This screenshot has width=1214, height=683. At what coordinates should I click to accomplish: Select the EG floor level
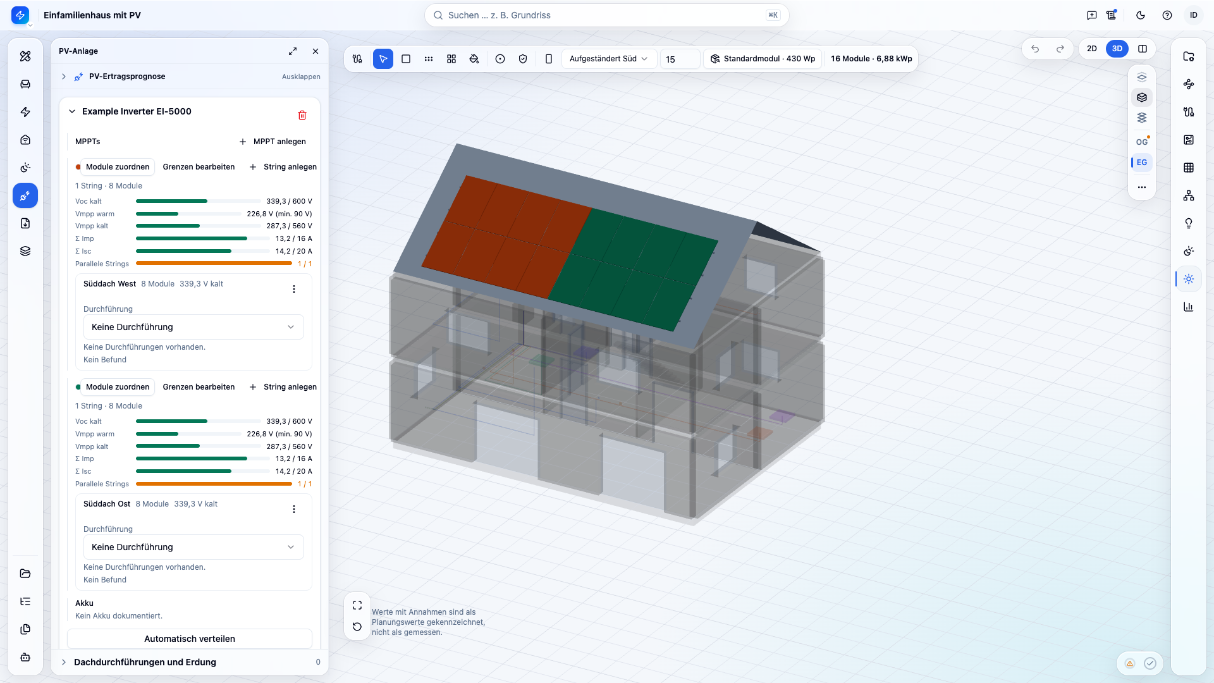click(x=1142, y=163)
